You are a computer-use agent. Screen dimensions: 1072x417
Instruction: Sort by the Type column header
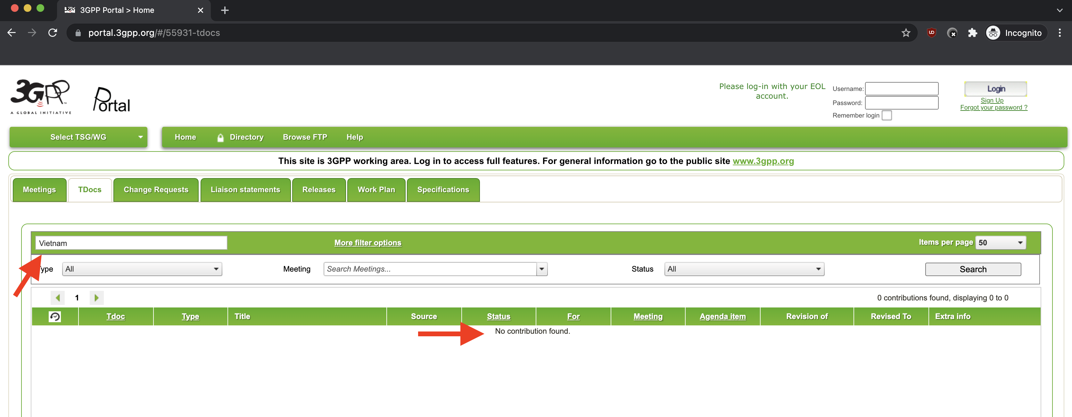[190, 317]
